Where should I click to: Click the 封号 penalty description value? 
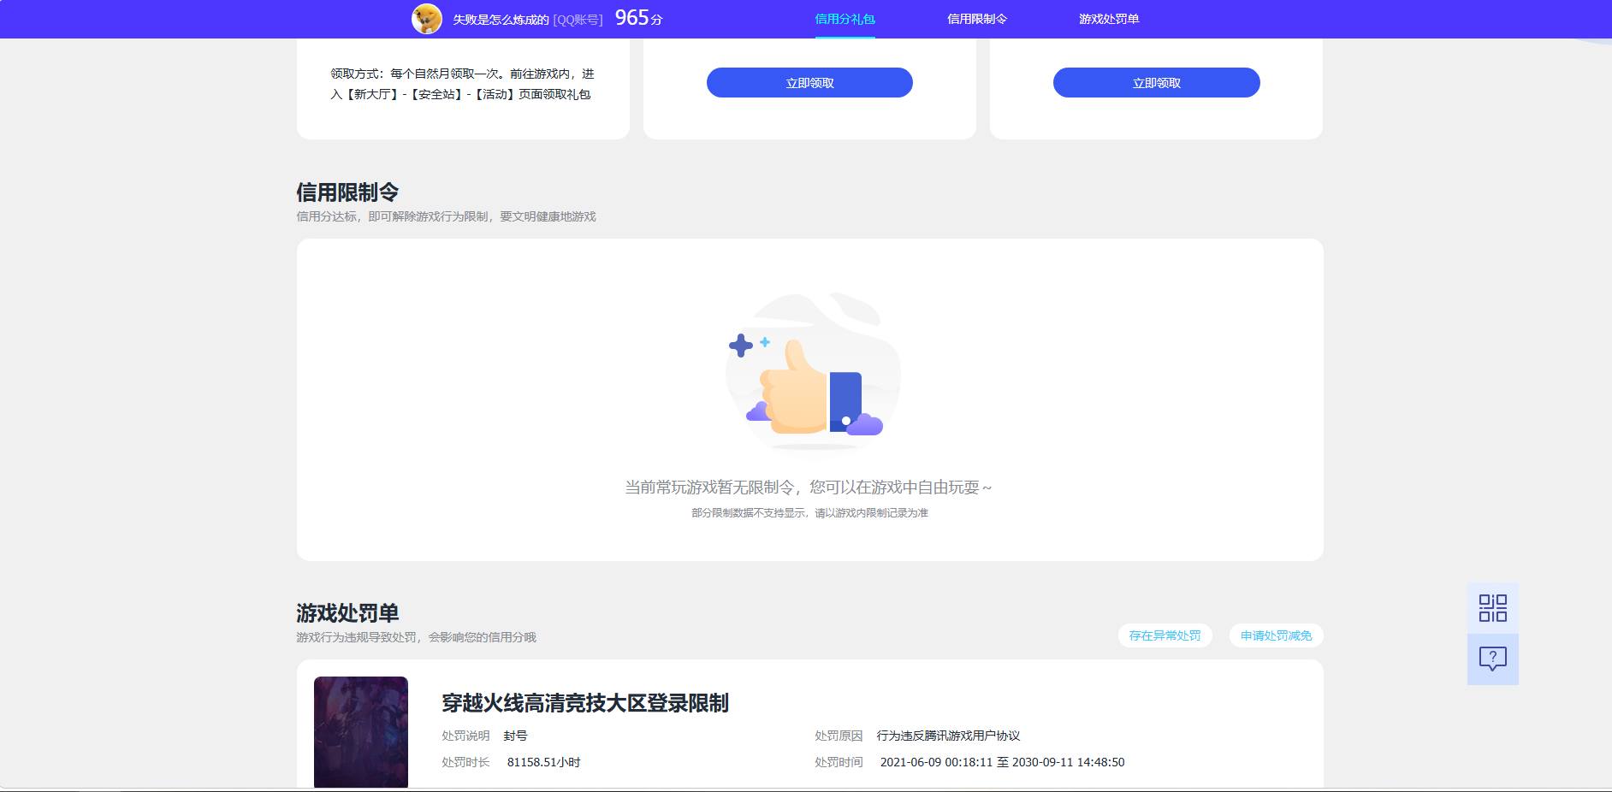pyautogui.click(x=515, y=736)
